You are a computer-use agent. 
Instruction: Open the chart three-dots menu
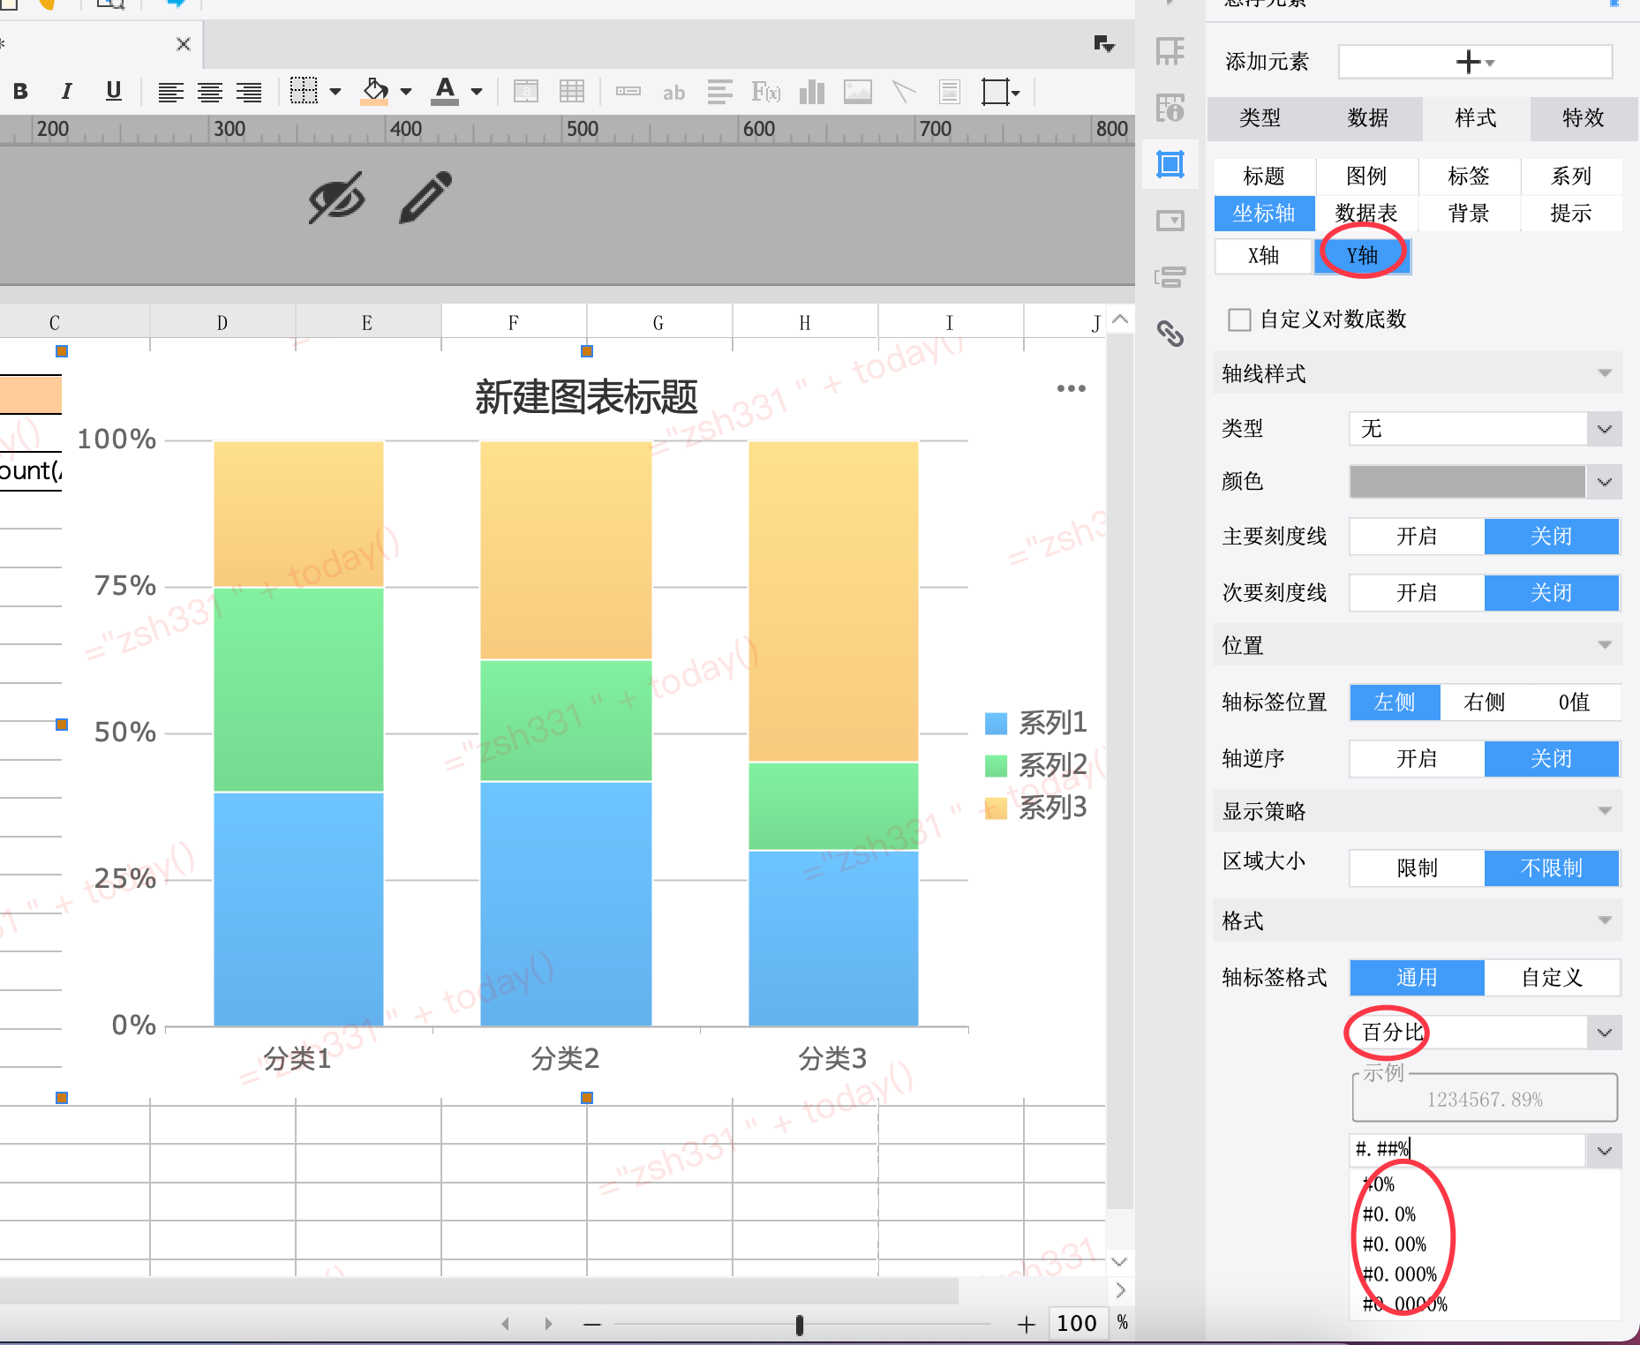[1071, 388]
